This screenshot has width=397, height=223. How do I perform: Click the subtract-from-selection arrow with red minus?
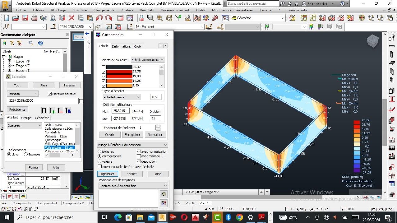coord(60,111)
